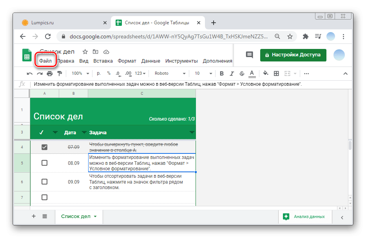Open filter for checkmark column
This screenshot has width=366, height=238.
point(55,132)
